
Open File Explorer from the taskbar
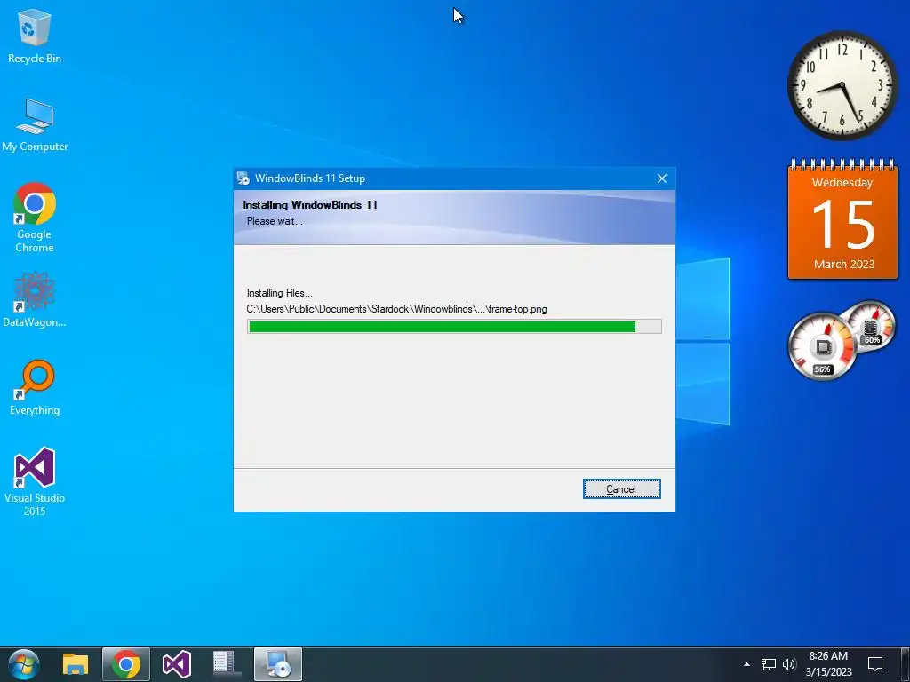pyautogui.click(x=76, y=664)
